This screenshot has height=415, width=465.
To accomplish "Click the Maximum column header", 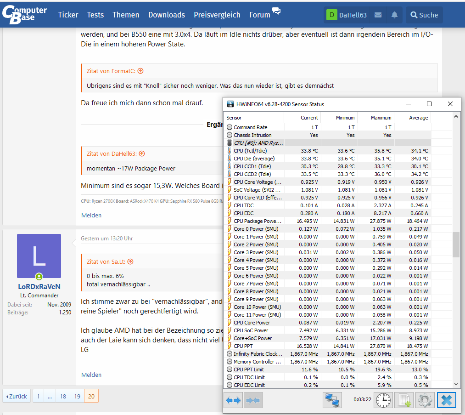I will pos(376,118).
